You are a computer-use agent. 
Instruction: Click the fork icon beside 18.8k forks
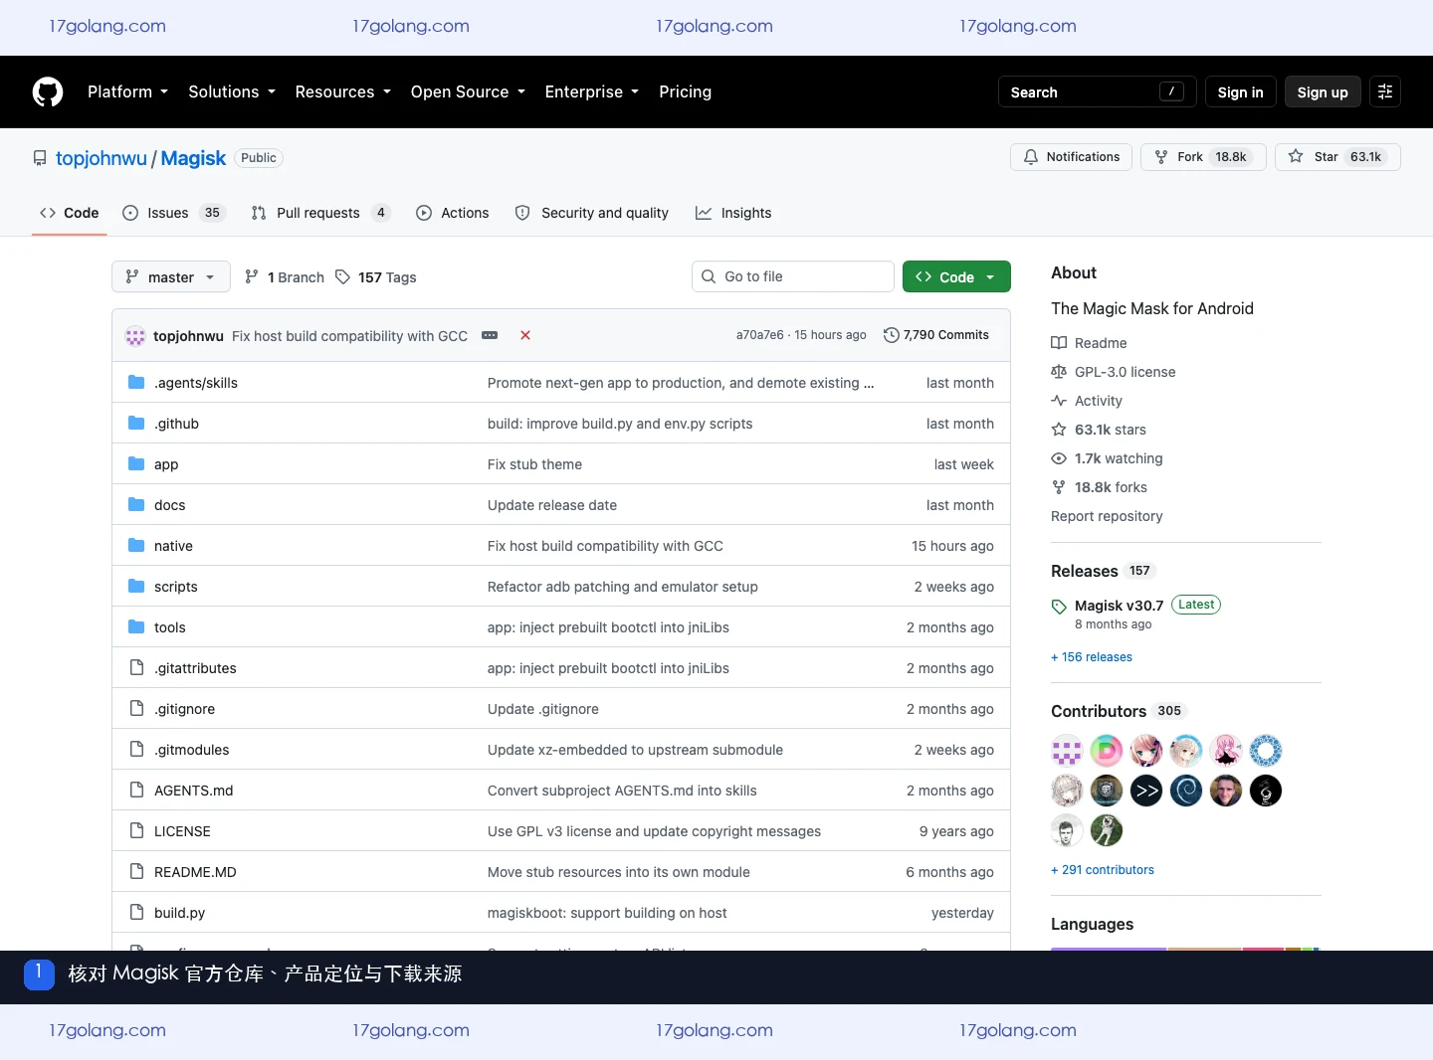tap(1059, 487)
